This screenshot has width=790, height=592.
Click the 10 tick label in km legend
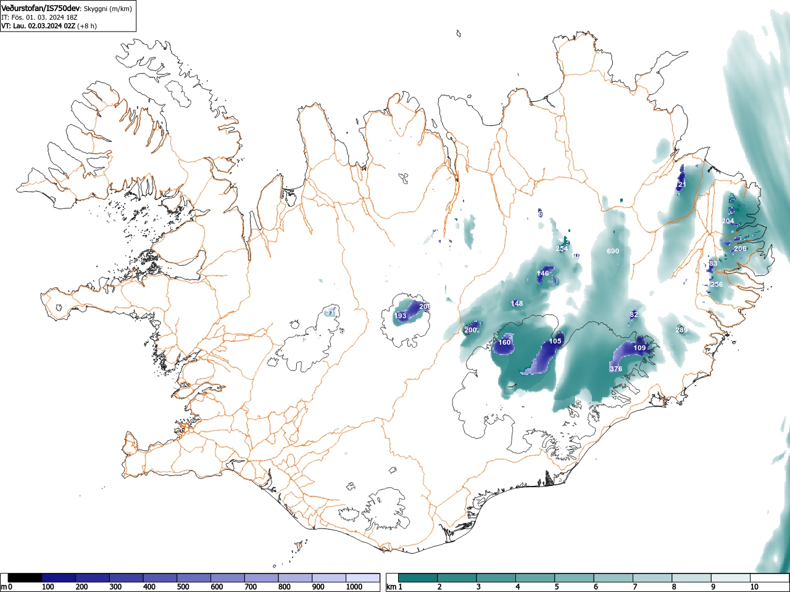click(x=754, y=587)
